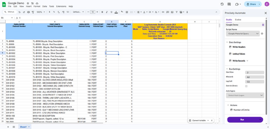Click the Log Cell field

[x=254, y=82]
